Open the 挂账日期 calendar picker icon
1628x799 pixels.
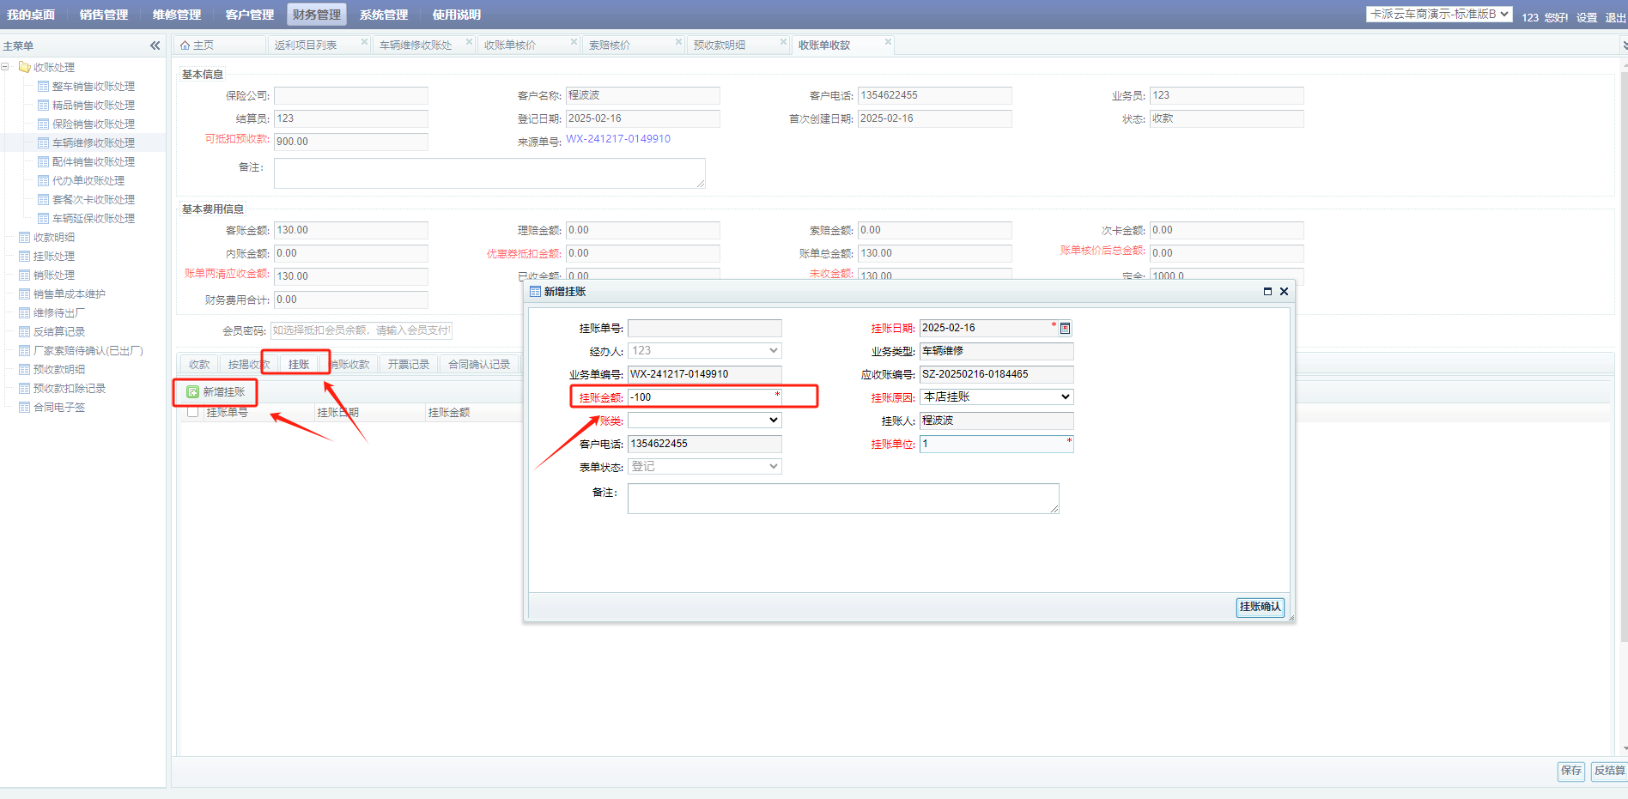coord(1065,328)
